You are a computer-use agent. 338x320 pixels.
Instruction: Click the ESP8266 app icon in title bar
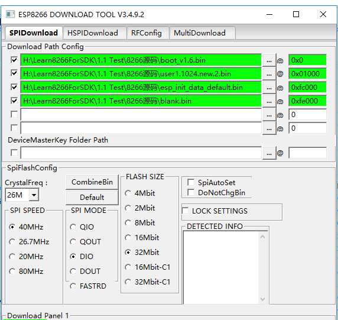(10, 14)
